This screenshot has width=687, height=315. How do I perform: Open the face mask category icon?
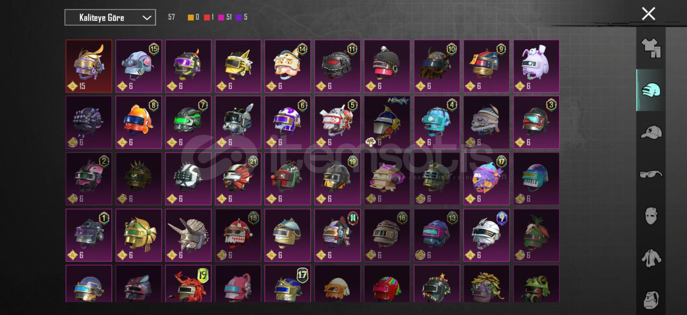click(651, 216)
